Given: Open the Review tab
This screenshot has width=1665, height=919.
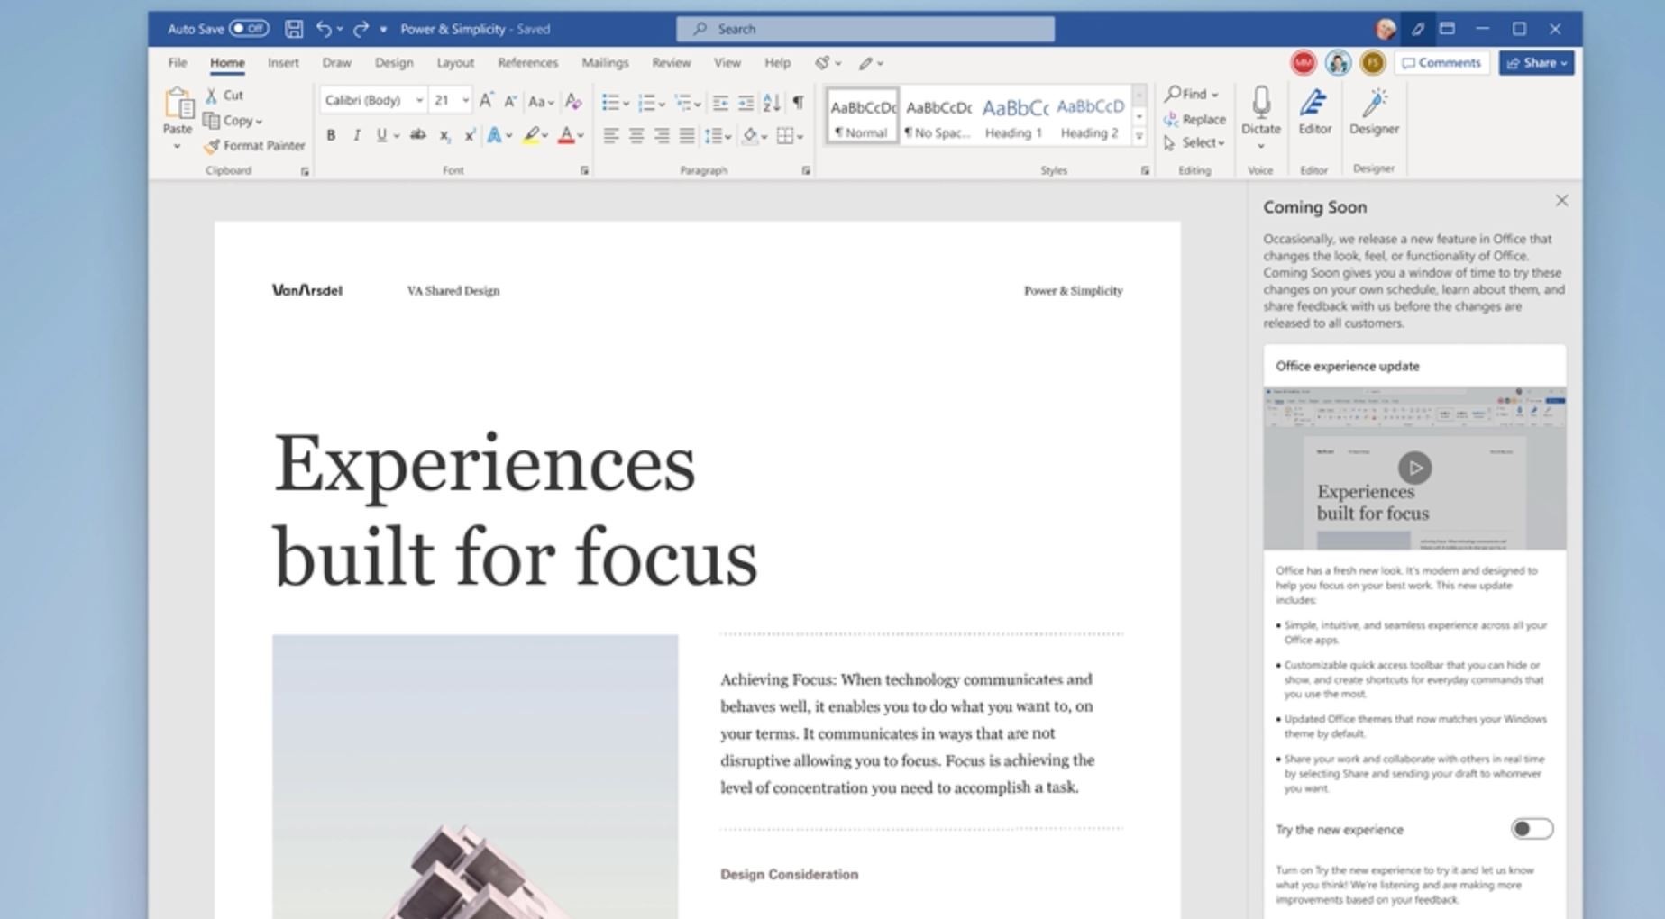Looking at the screenshot, I should [671, 62].
